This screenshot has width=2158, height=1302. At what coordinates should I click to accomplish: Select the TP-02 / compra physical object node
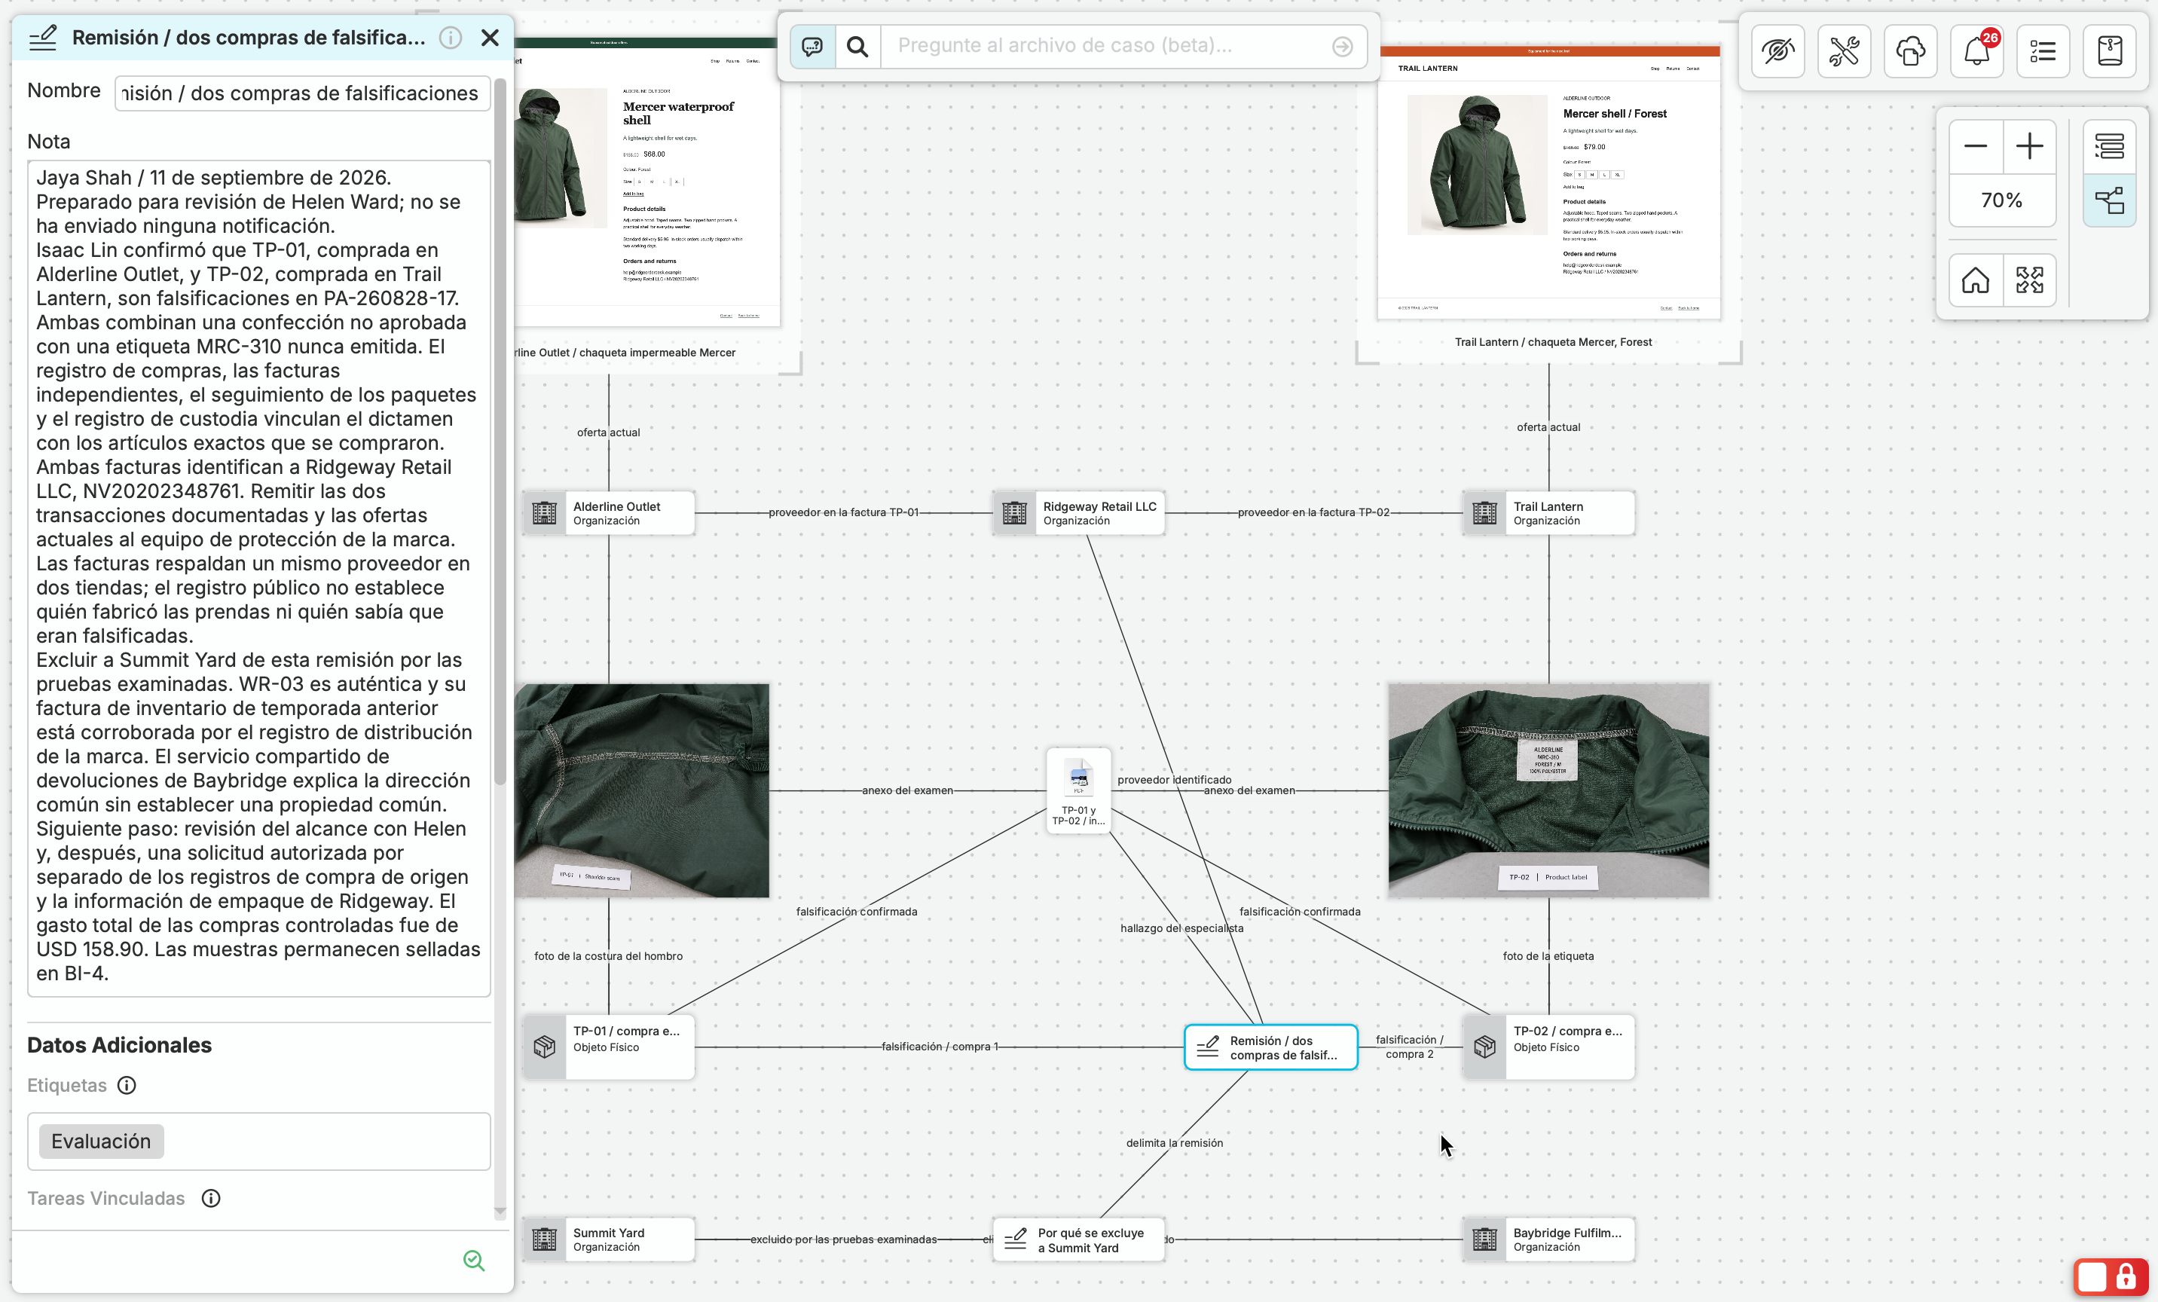[1548, 1047]
